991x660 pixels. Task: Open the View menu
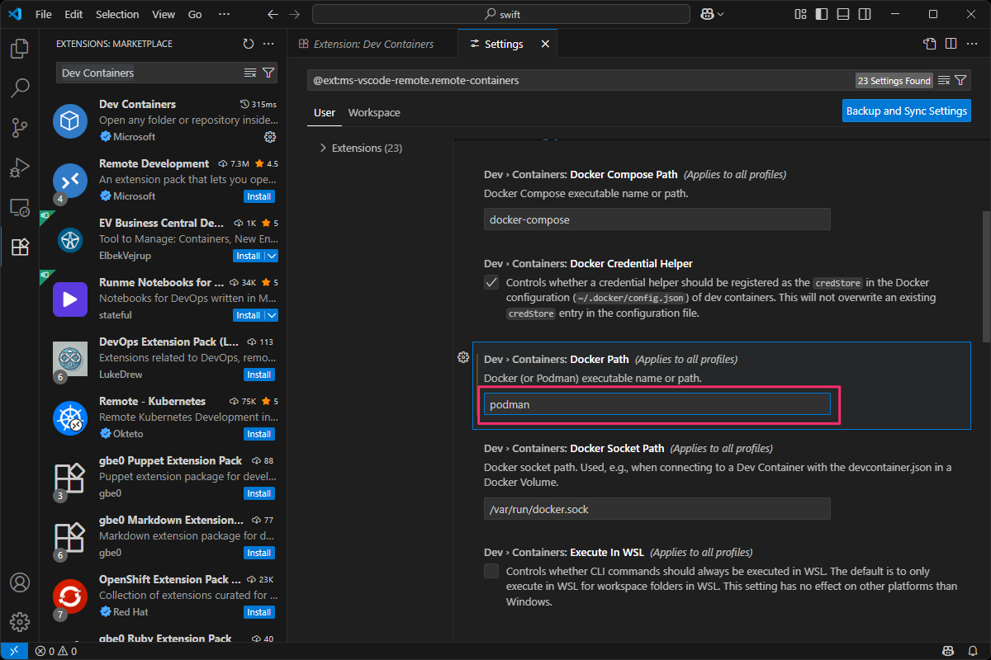coord(164,14)
